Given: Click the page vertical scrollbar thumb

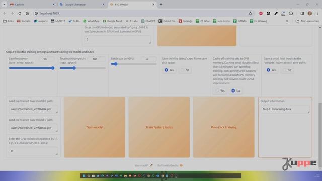Looking at the screenshot, I should [x=320, y=135].
